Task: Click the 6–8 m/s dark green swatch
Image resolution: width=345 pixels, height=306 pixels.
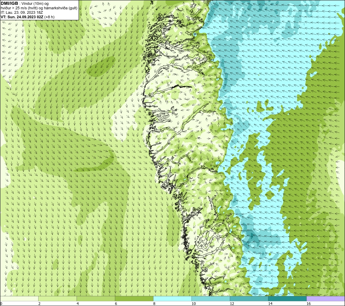Action: click(134, 298)
